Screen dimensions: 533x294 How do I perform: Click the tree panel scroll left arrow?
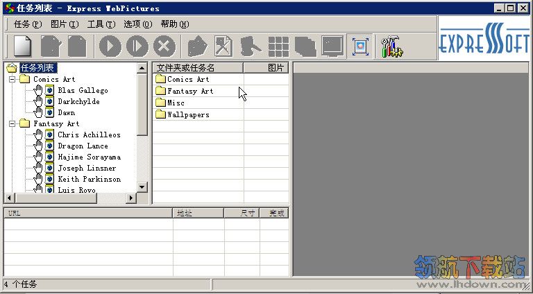9,198
